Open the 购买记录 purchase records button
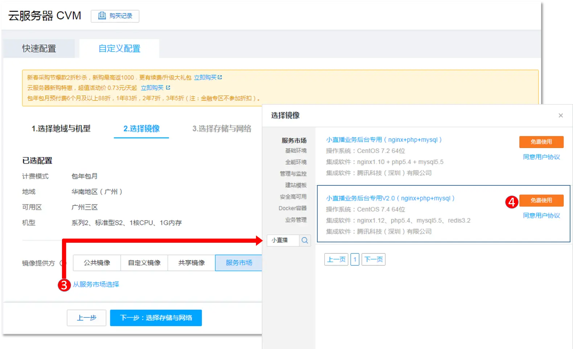The width and height of the screenshot is (573, 349). [x=115, y=16]
